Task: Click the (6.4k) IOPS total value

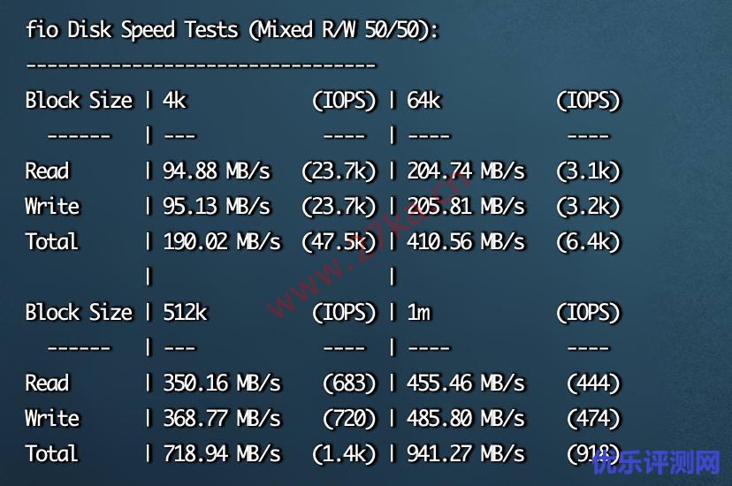Action: coord(588,242)
